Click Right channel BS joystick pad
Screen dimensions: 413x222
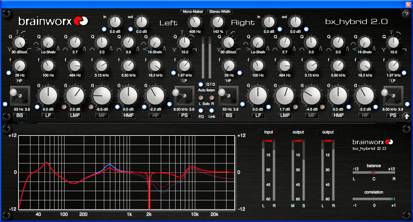point(229,96)
